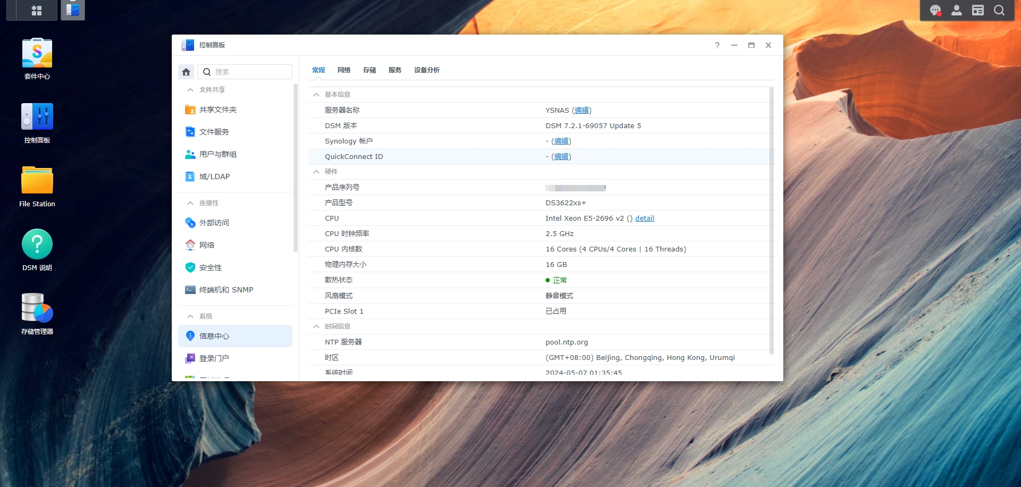Click the 16 Cores CPU core count value
Viewport: 1021px width, 487px height.
616,249
